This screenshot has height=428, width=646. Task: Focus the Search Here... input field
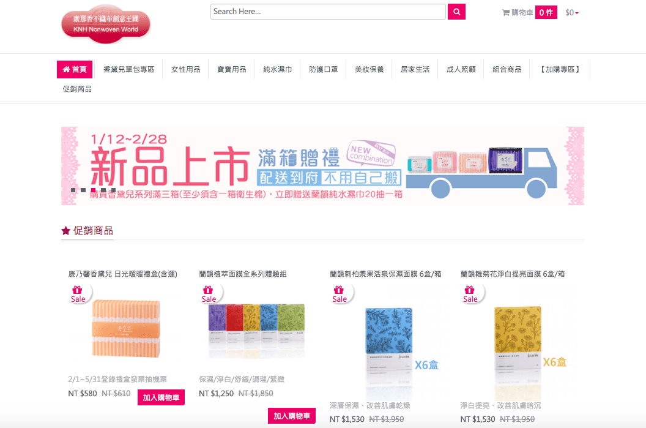coord(328,12)
